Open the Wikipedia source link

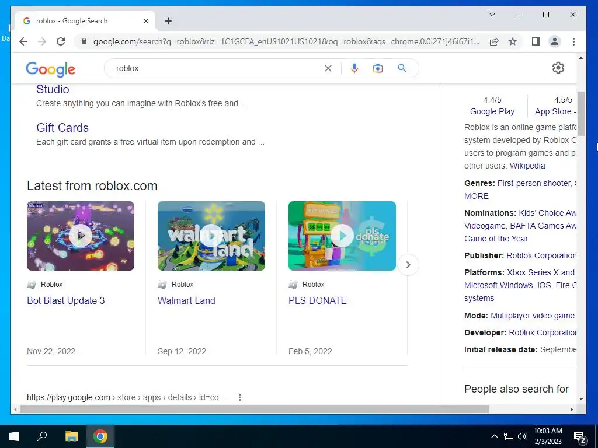click(x=527, y=166)
